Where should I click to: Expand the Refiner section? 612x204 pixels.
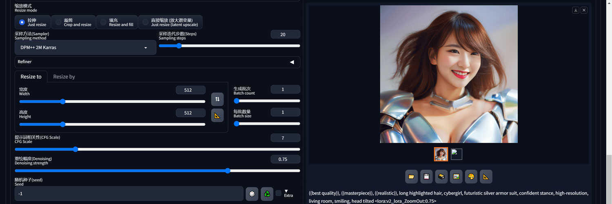tap(157, 62)
